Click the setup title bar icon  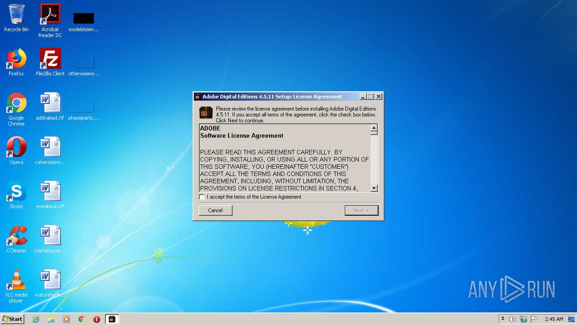(x=197, y=97)
